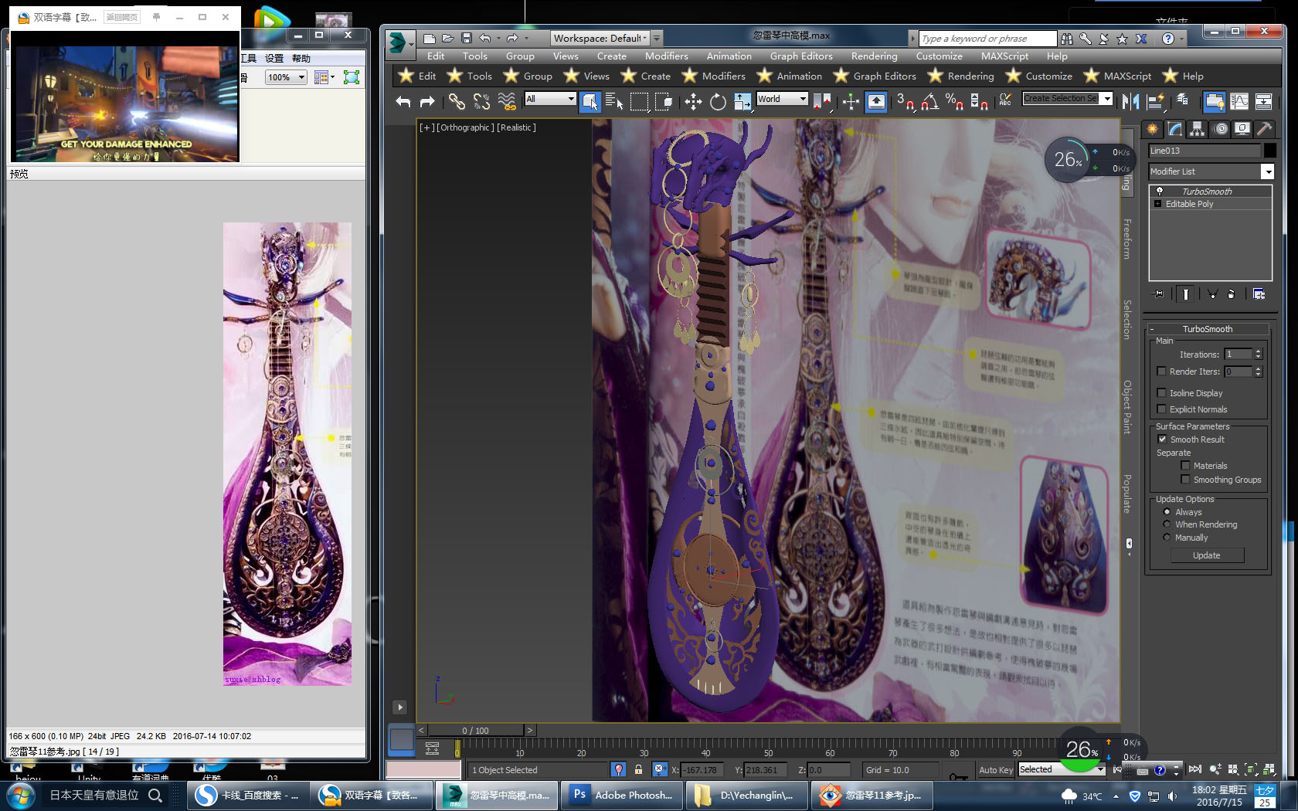Enable the Render Iters checkbox

pos(1161,372)
